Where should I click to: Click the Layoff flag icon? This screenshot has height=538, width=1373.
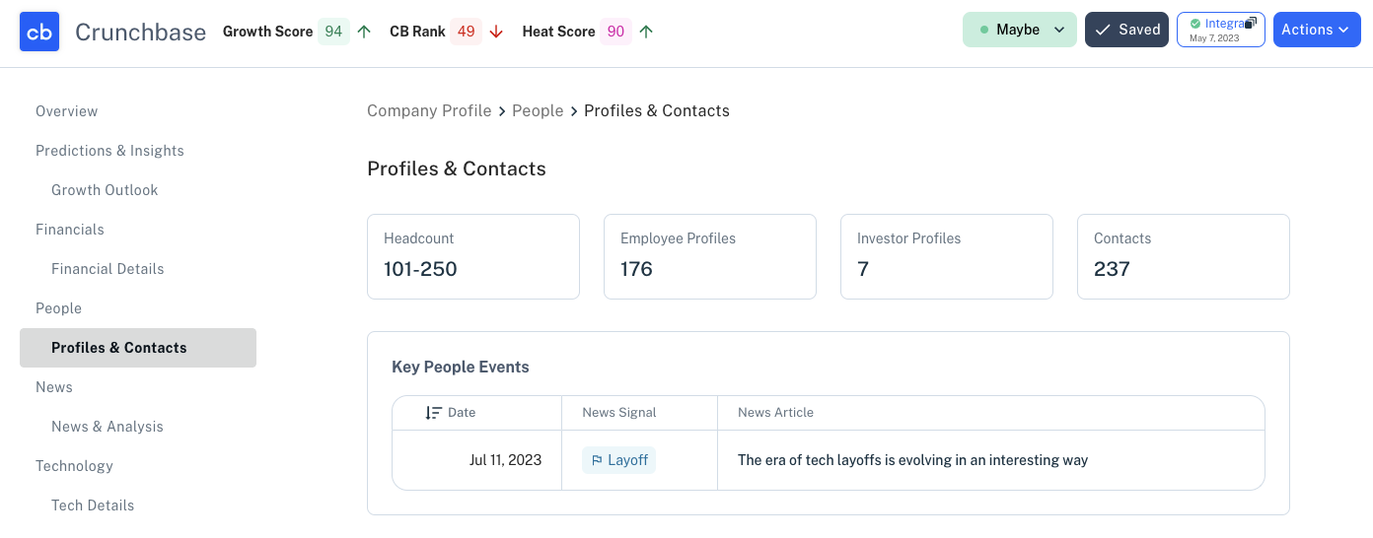point(597,460)
